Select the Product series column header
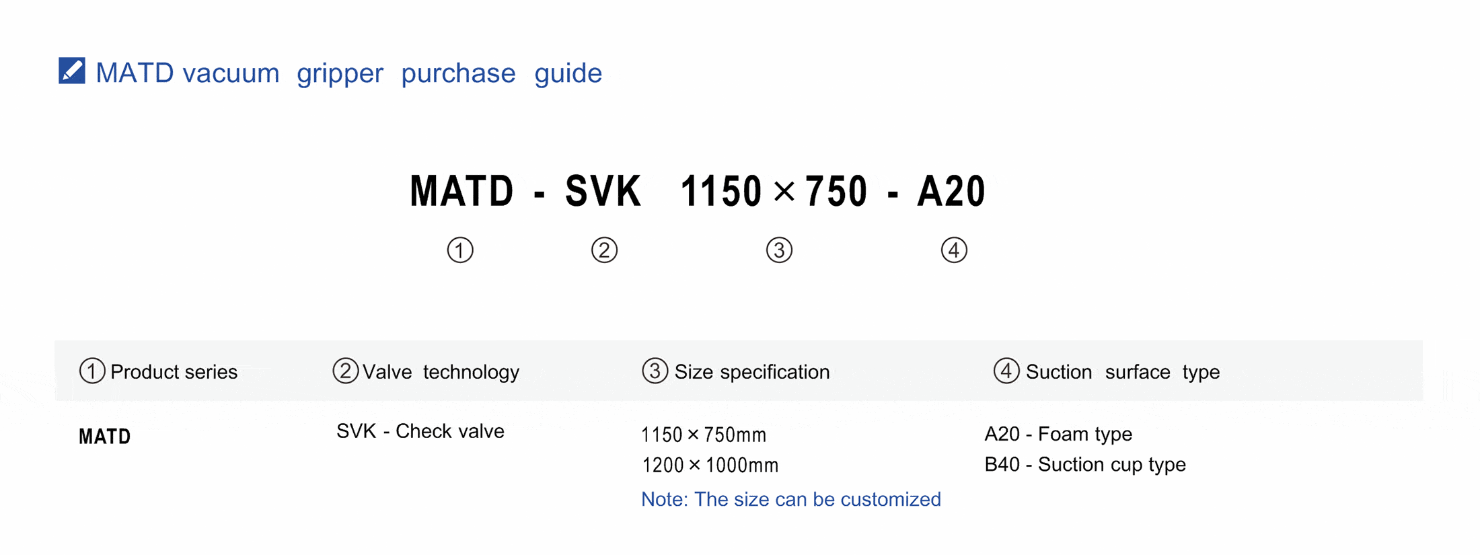 click(174, 372)
